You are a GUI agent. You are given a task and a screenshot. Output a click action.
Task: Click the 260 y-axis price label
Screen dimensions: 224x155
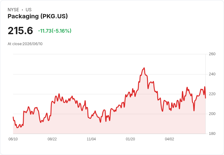pyautogui.click(x=212, y=54)
